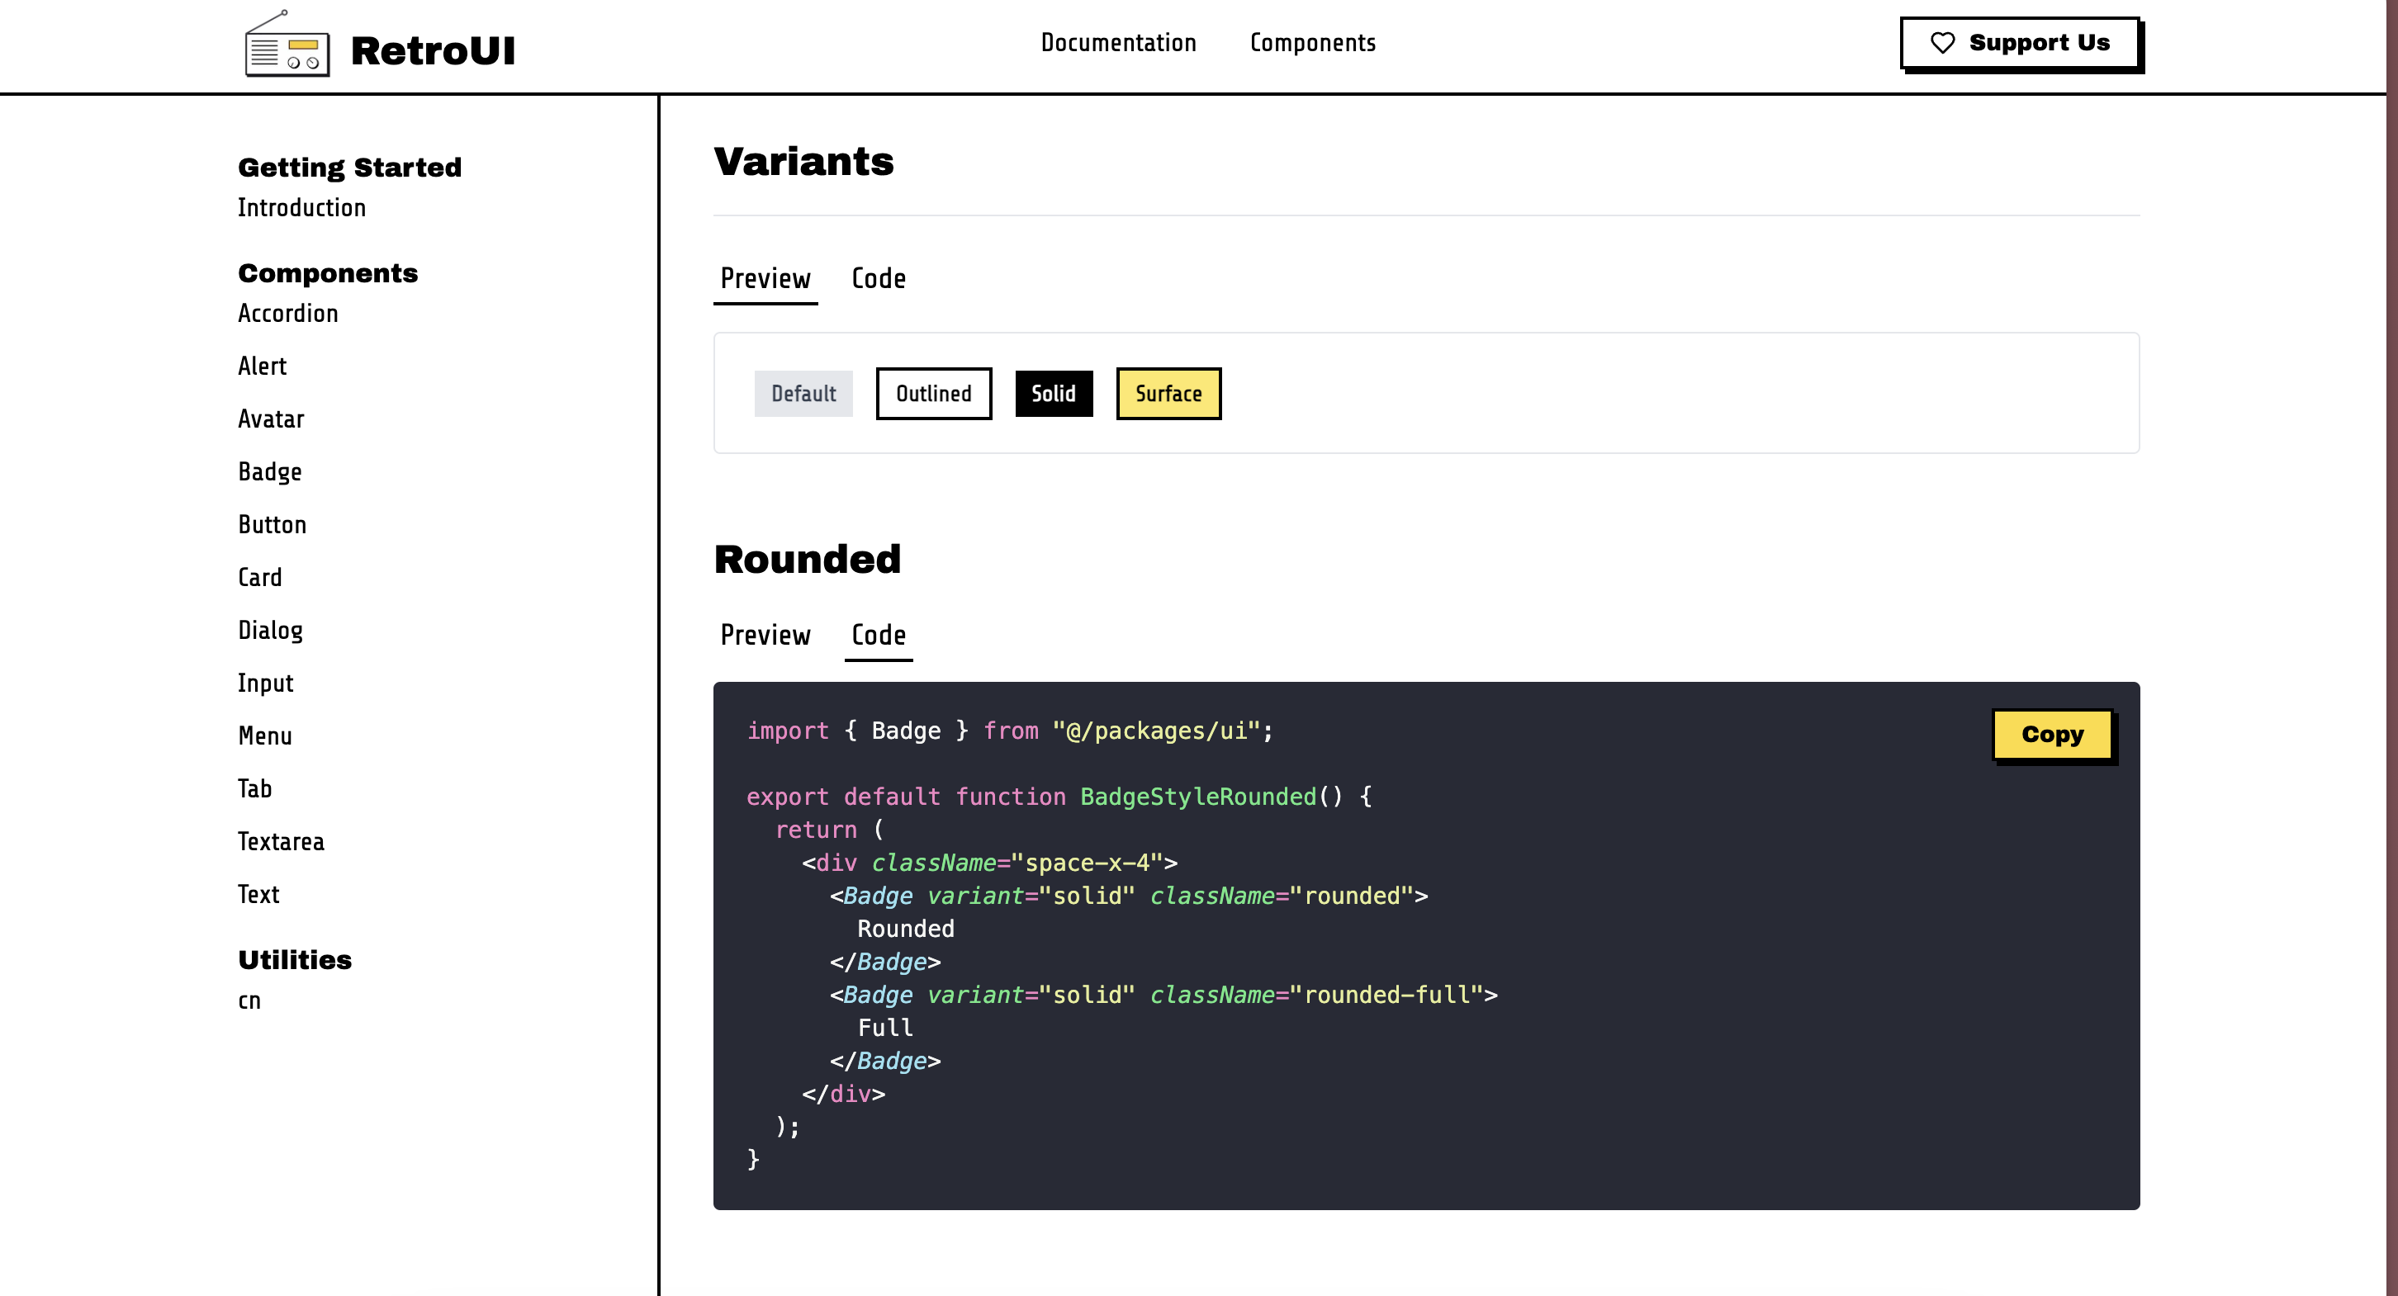
Task: Open the Tab component page
Action: point(255,789)
